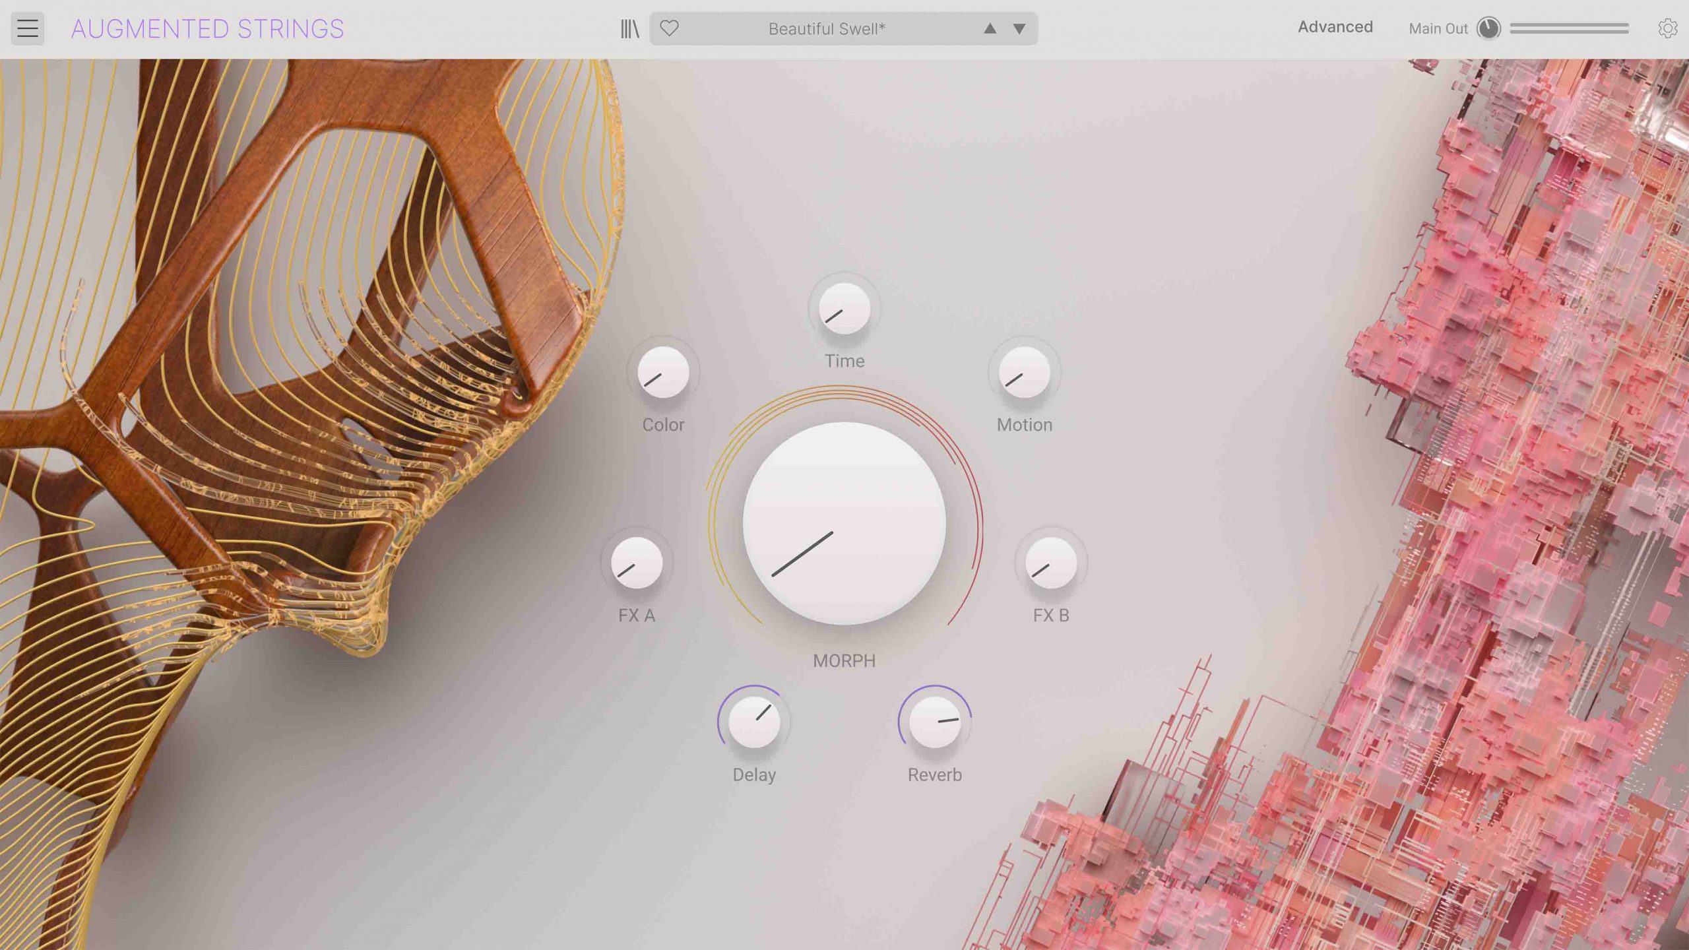Favorite the preset with the heart icon
Screen dimensions: 1689x950
point(669,28)
